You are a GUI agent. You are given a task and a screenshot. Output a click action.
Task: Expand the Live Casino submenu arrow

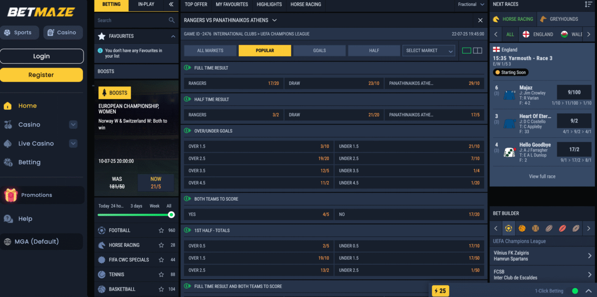[x=73, y=144]
